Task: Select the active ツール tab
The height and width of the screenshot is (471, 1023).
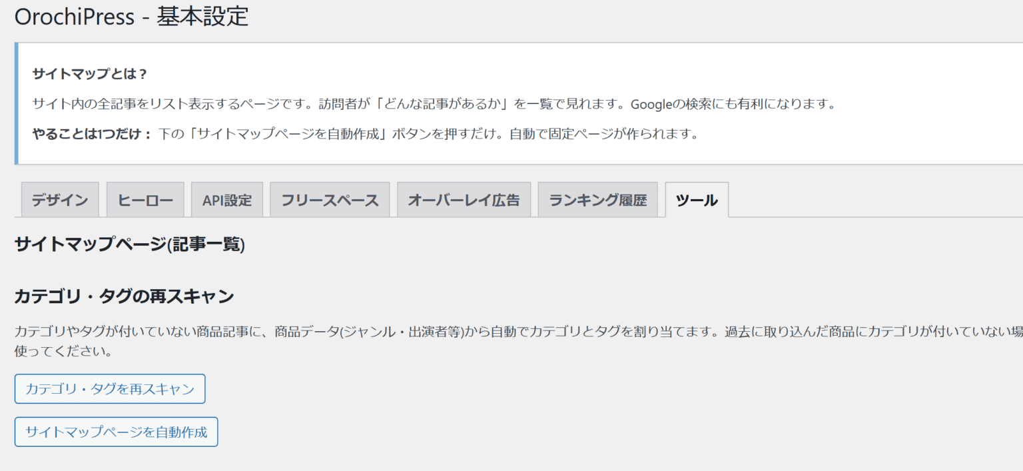Action: coord(696,200)
